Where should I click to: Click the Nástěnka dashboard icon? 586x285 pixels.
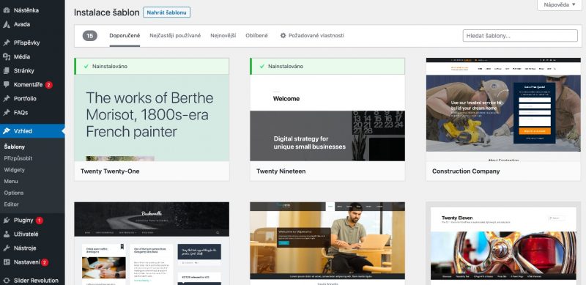tap(7, 10)
